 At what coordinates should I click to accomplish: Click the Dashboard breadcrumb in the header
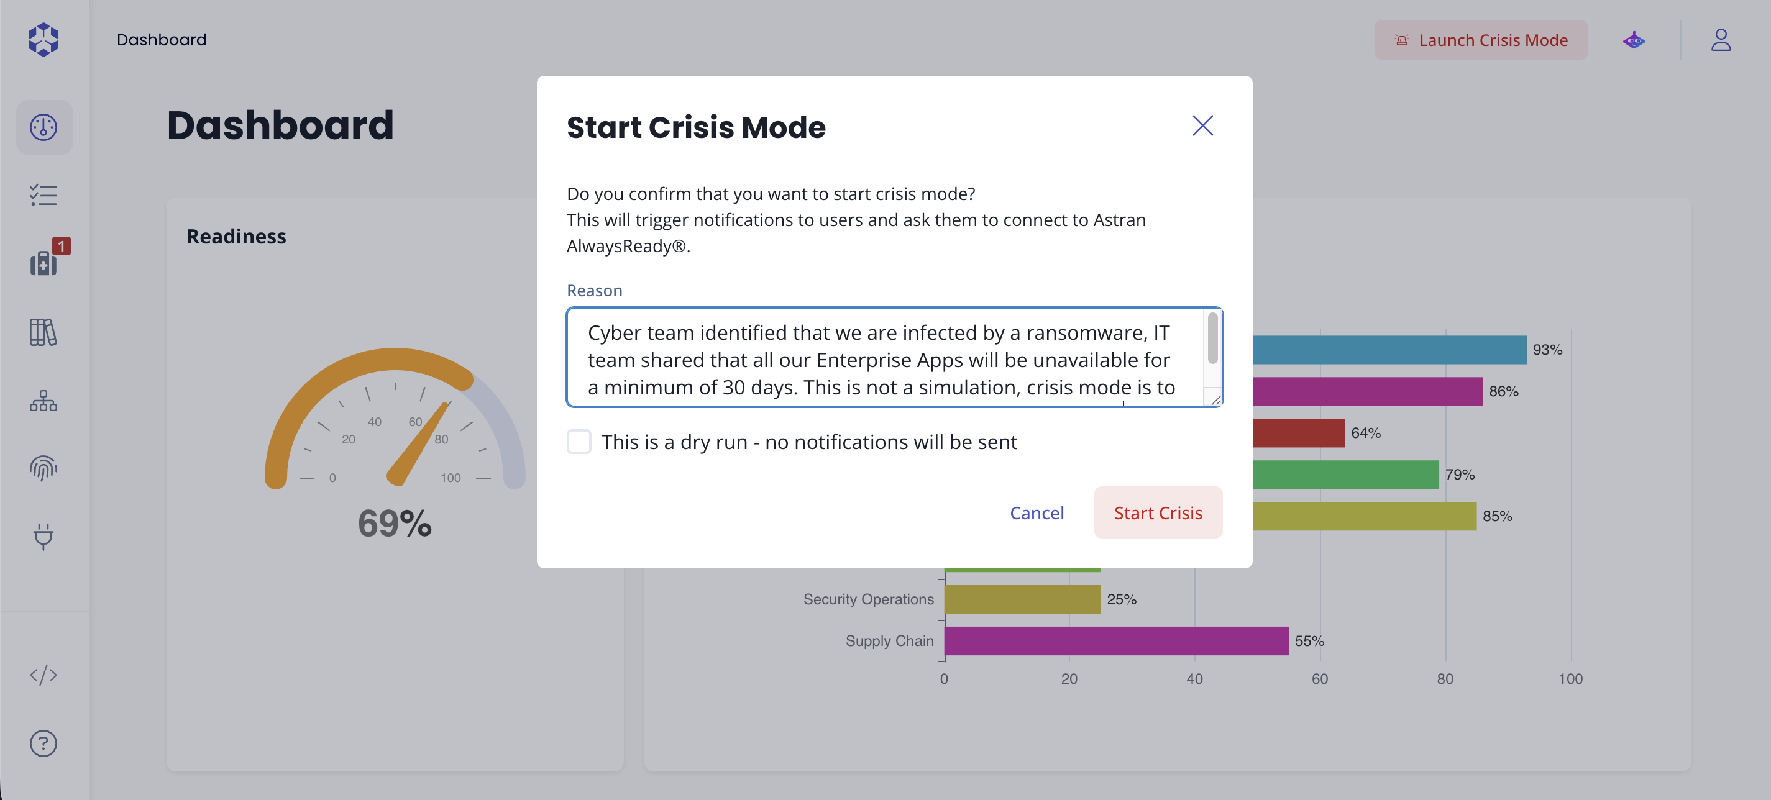[x=162, y=39]
